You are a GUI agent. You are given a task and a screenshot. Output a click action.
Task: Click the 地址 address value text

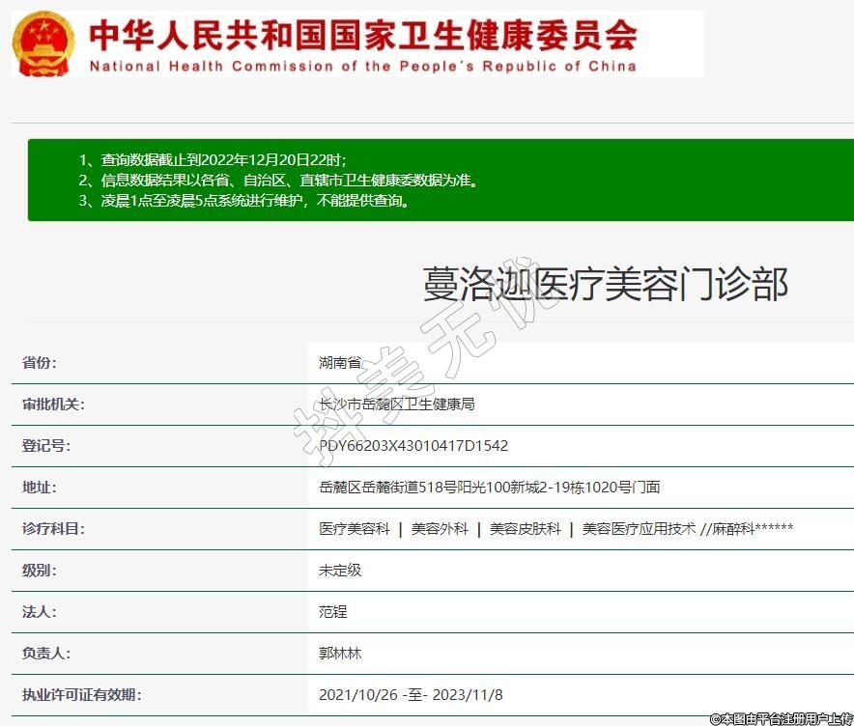click(x=490, y=488)
